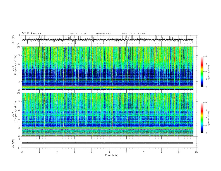Click the "VLF Spectra" title text
The image size is (221, 171).
(x=32, y=34)
